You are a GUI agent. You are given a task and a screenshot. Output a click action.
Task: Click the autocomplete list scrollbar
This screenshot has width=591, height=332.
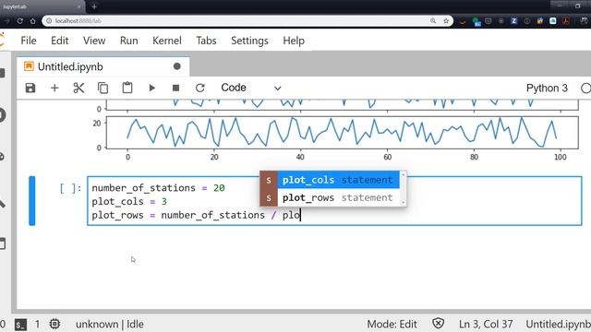click(x=403, y=188)
